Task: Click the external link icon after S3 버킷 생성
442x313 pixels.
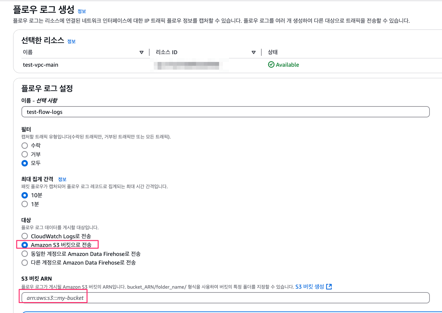Action: coord(329,287)
